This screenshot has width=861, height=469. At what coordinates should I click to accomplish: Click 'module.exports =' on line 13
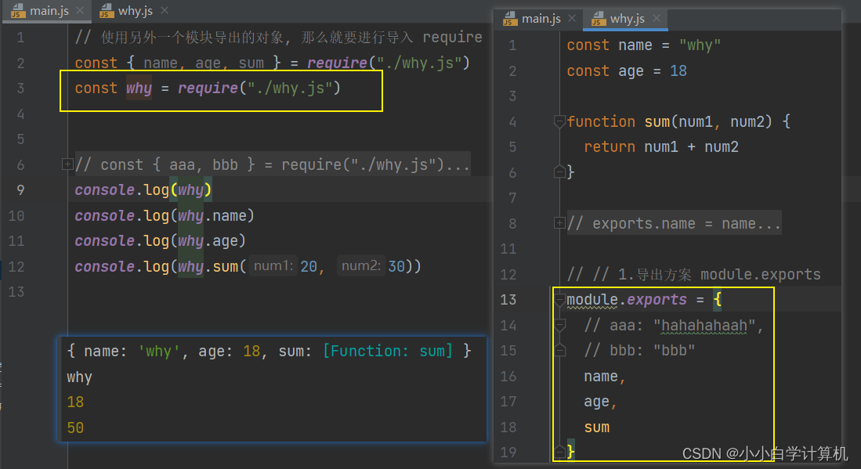pos(635,300)
